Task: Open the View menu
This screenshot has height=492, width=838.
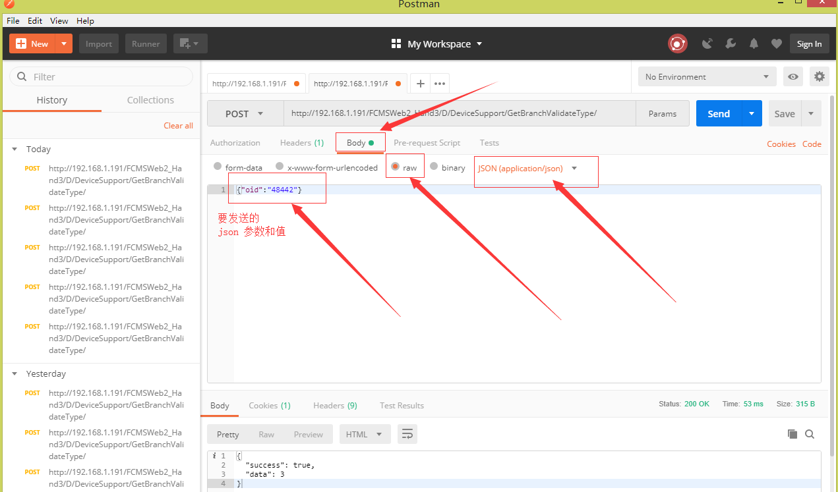Action: pyautogui.click(x=59, y=21)
